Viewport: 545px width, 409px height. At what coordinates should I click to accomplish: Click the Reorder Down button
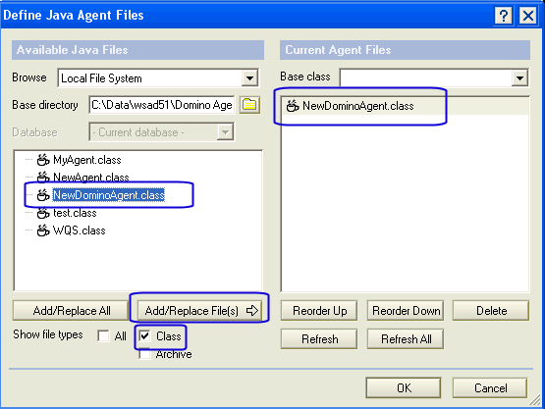point(406,310)
